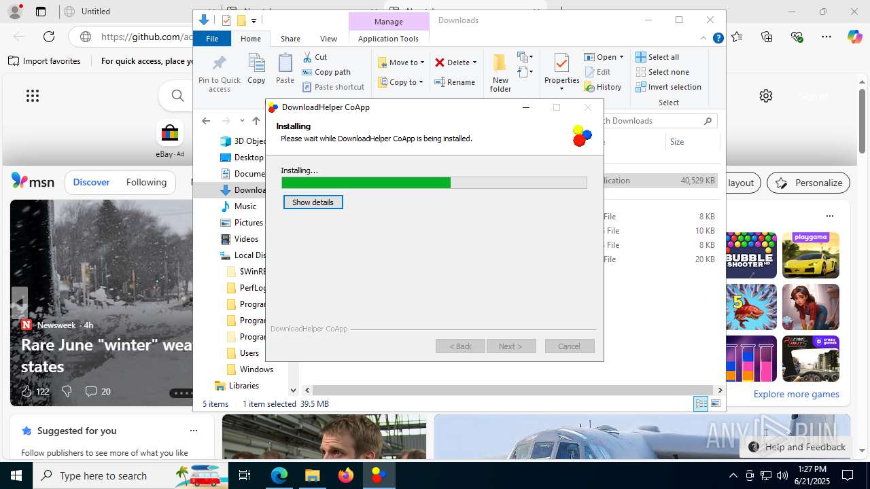Show hidden system tray icons

[733, 475]
